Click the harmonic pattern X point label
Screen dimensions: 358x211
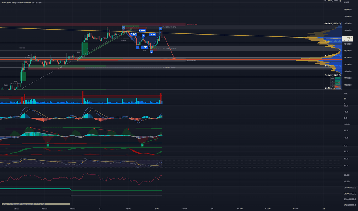pyautogui.click(x=123, y=28)
